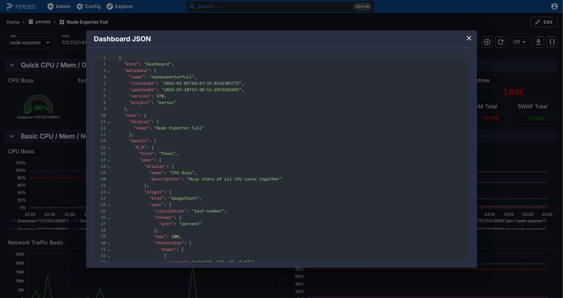
Task: Fold the thresholds block at line 30
Action: (x=109, y=243)
